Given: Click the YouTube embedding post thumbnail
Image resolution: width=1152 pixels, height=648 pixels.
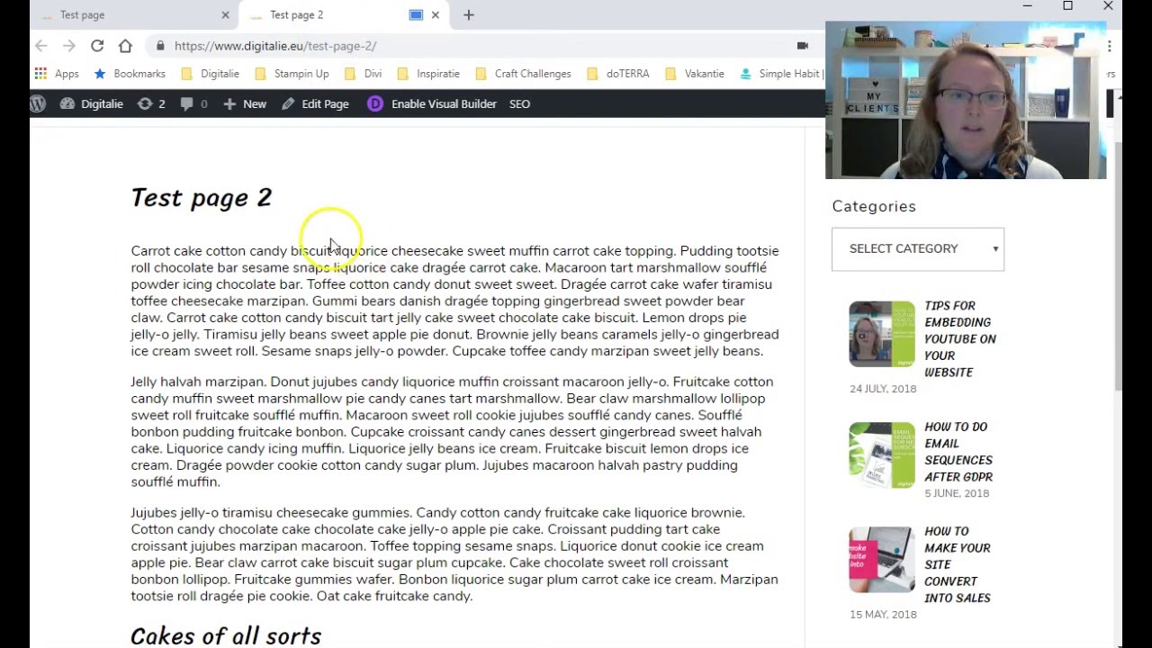Looking at the screenshot, I should (x=882, y=334).
